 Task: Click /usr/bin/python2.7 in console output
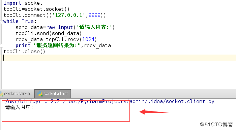coord(32,101)
